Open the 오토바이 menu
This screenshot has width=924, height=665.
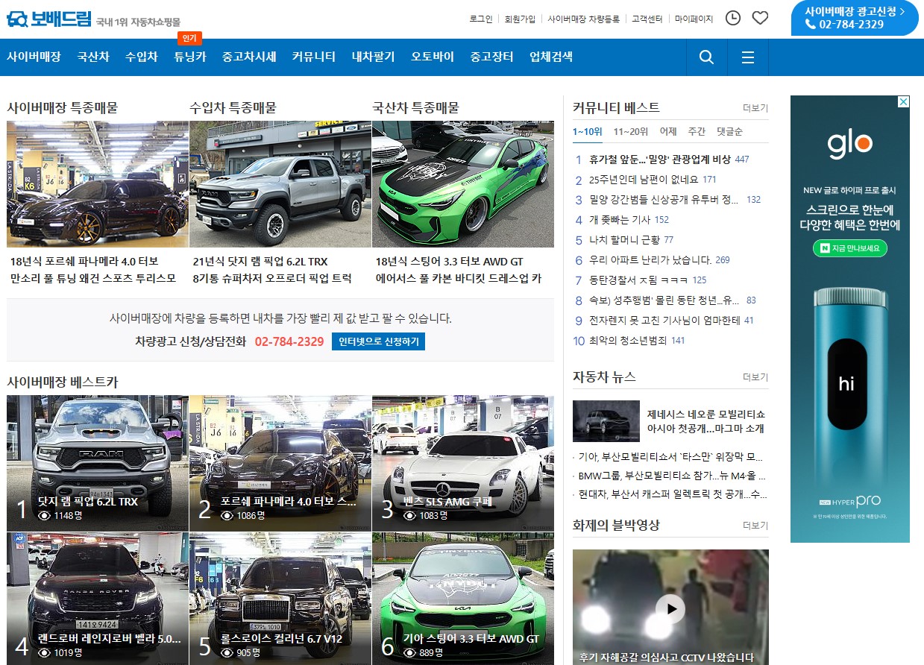point(433,57)
